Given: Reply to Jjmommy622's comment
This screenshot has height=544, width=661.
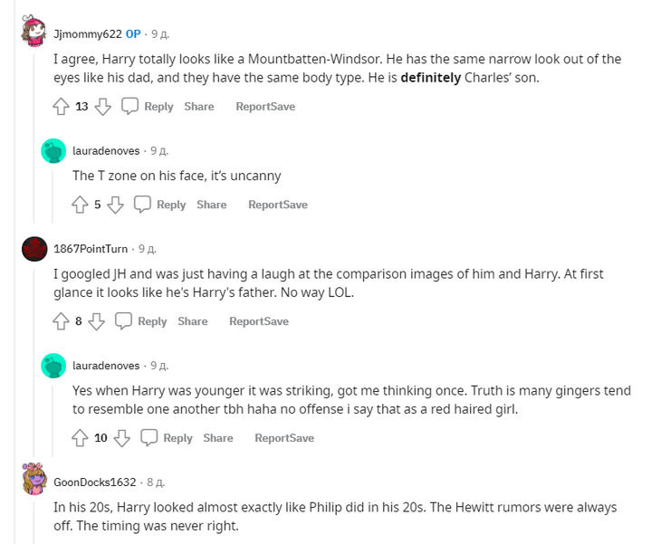Looking at the screenshot, I should [x=148, y=107].
